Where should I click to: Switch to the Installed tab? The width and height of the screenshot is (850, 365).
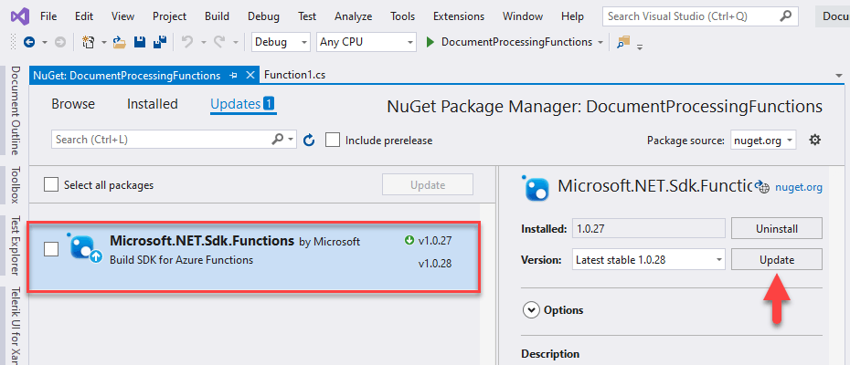pos(153,104)
